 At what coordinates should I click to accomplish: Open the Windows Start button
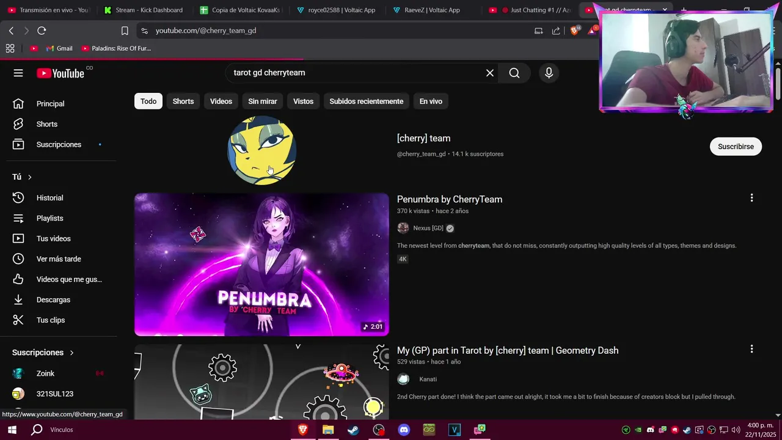(12, 430)
